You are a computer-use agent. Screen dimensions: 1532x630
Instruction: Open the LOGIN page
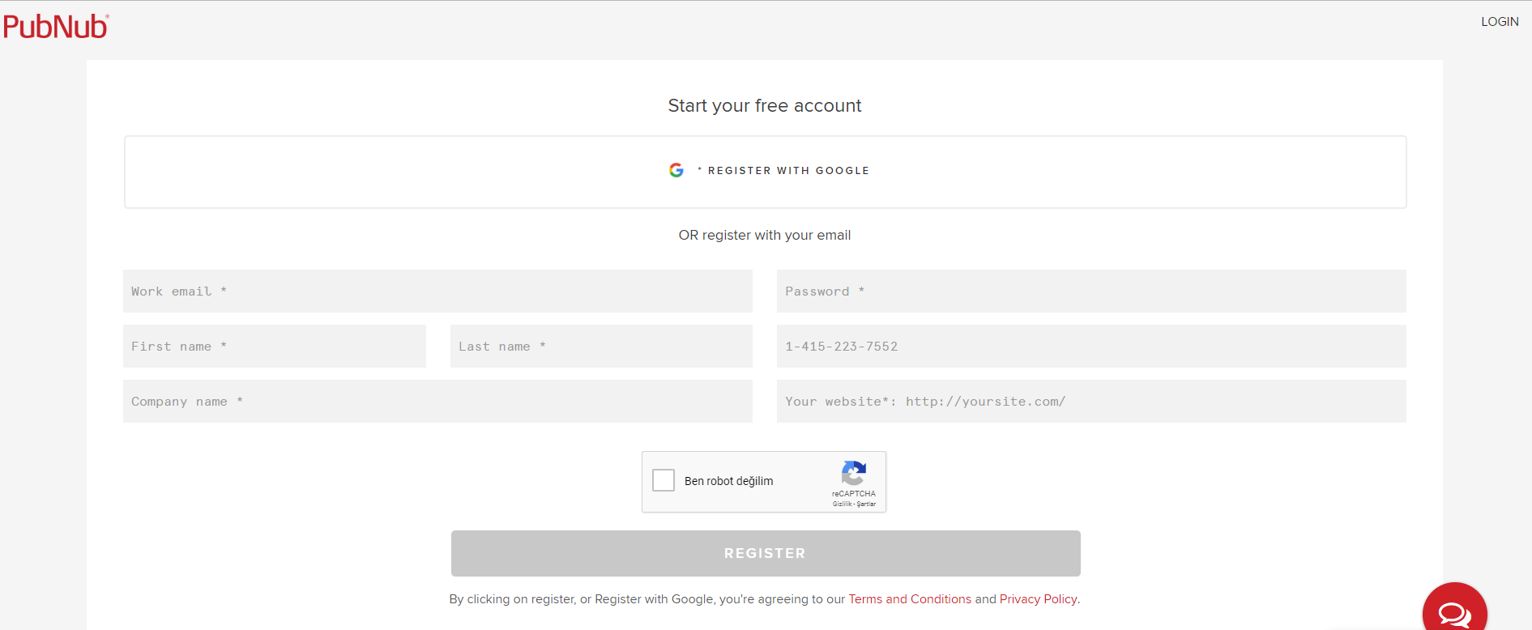(1500, 22)
